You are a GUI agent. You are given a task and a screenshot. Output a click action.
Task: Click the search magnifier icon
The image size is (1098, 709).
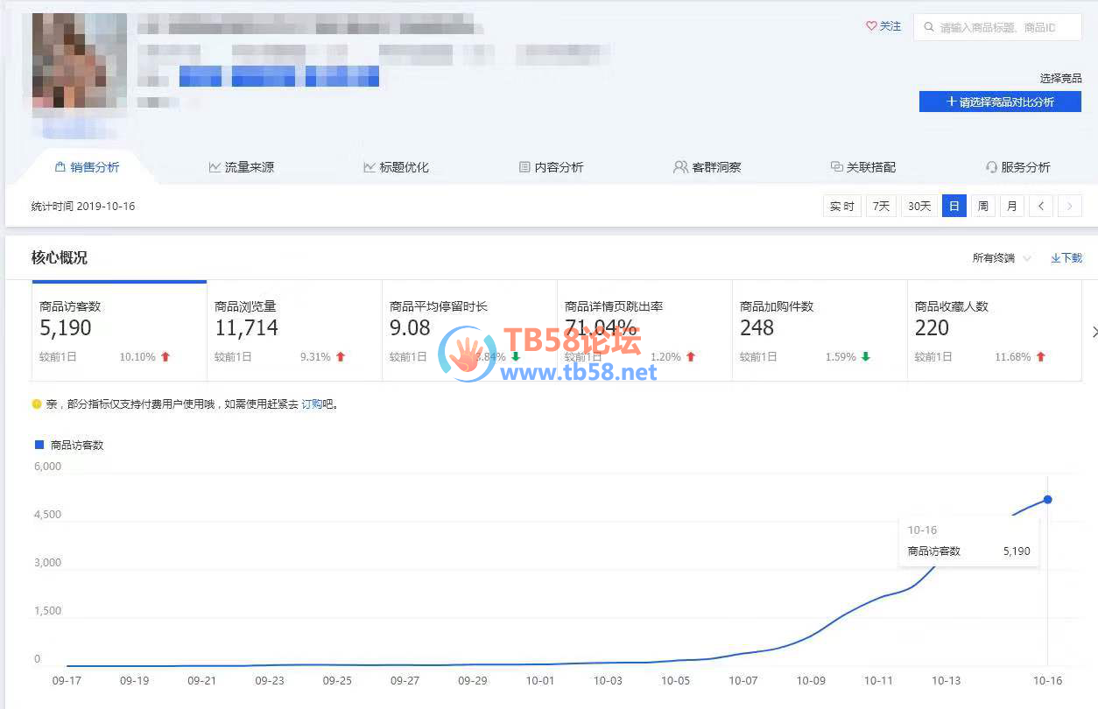tap(928, 27)
